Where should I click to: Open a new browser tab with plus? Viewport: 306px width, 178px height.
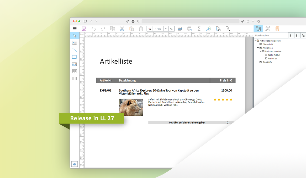point(253,21)
